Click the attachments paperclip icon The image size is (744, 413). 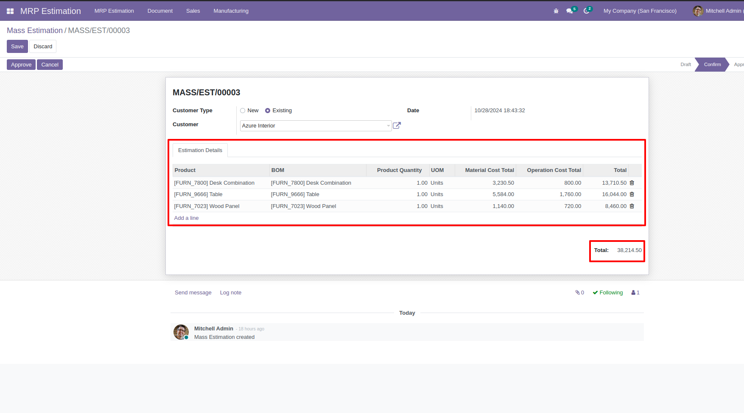(579, 293)
